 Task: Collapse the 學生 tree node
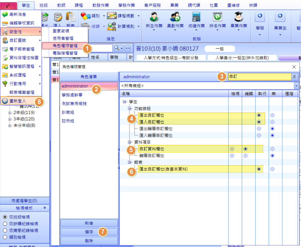tap(124, 102)
